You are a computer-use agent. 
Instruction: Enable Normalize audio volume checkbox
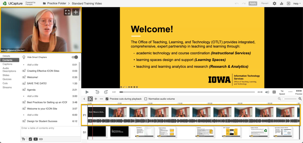tap(146, 99)
